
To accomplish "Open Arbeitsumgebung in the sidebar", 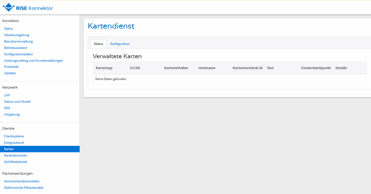I will tap(17, 35).
